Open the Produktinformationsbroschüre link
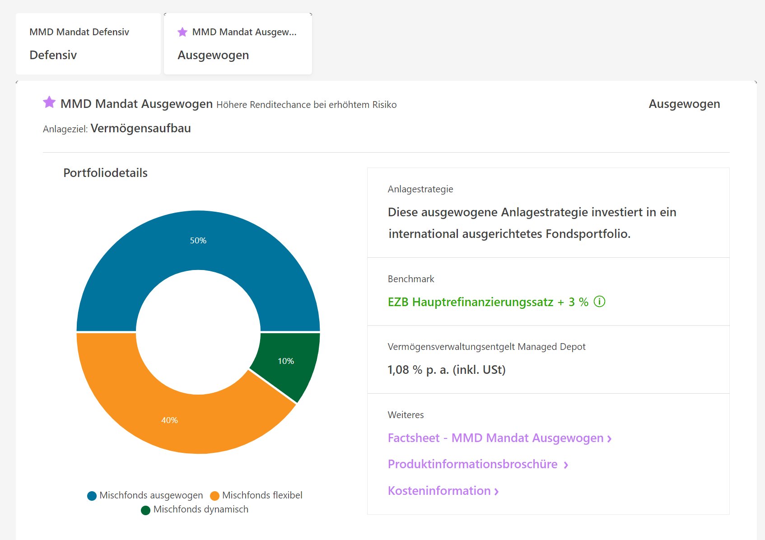Image resolution: width=765 pixels, height=540 pixels. (472, 464)
